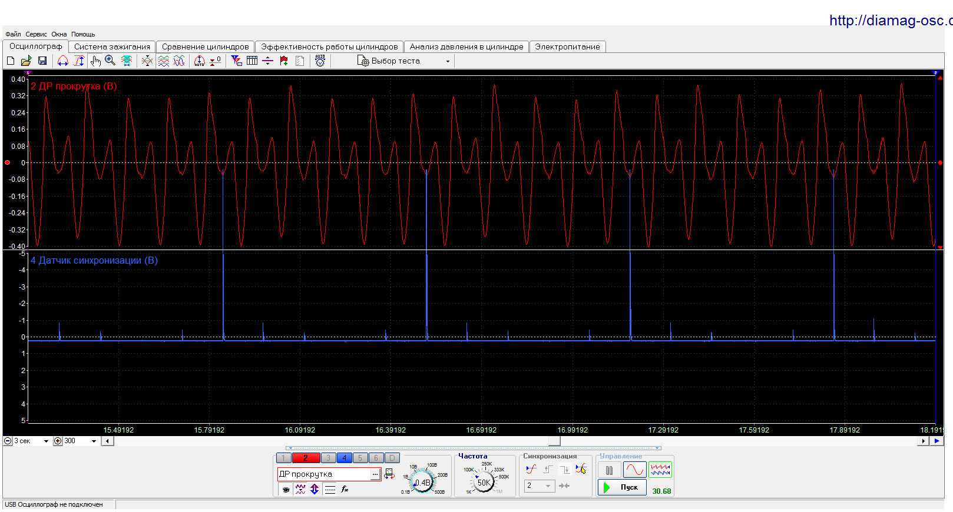
Task: Open the Файл menu
Action: pos(13,34)
